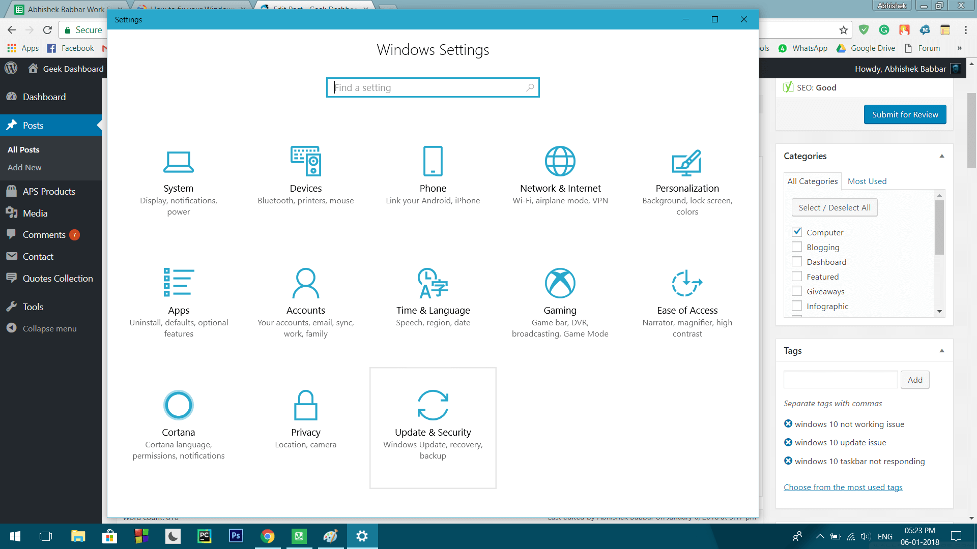Open choose from the most used tags
Viewport: 977px width, 549px height.
843,487
